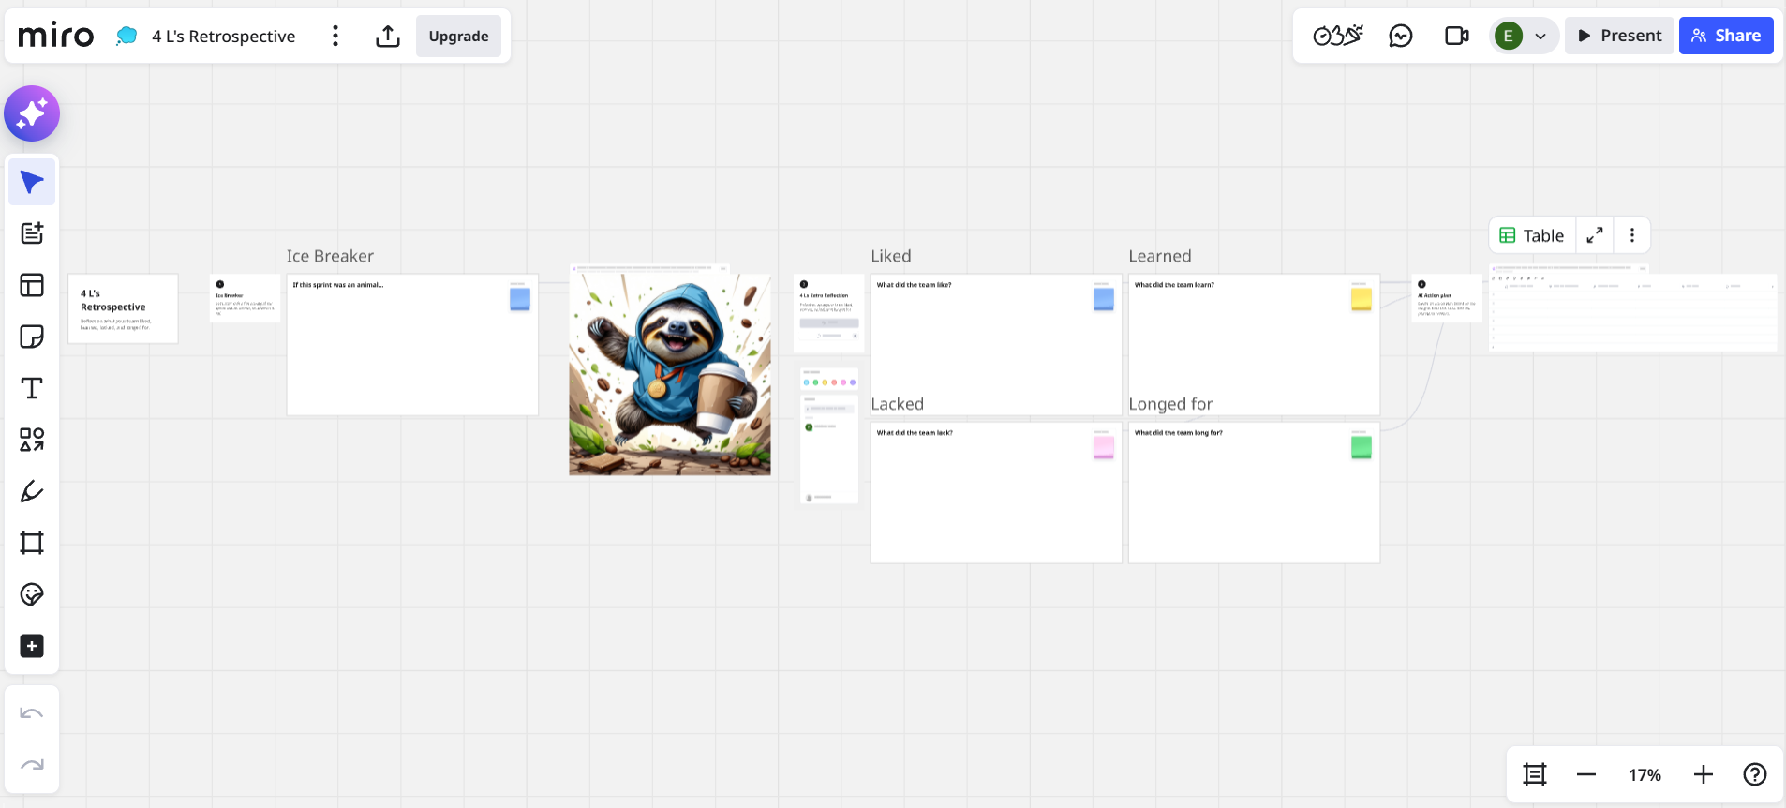The width and height of the screenshot is (1786, 808).
Task: Click the yellow sticky note in Learned
Action: tap(1362, 299)
